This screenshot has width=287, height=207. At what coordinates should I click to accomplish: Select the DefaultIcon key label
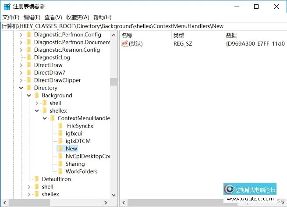(57, 179)
